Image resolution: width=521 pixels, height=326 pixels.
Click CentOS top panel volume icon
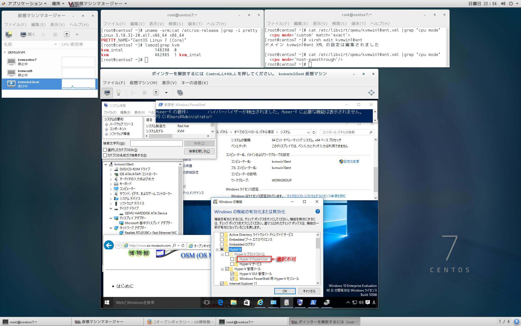pos(503,4)
